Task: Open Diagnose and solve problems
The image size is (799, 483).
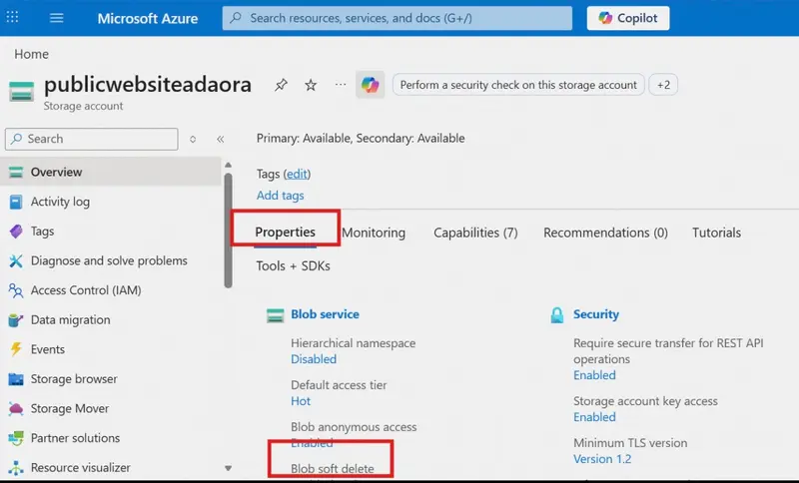Action: [111, 260]
